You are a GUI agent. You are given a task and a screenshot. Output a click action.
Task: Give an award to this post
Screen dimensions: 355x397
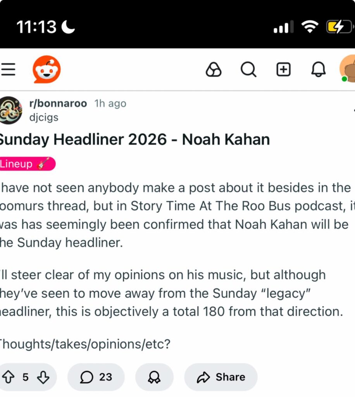(154, 377)
